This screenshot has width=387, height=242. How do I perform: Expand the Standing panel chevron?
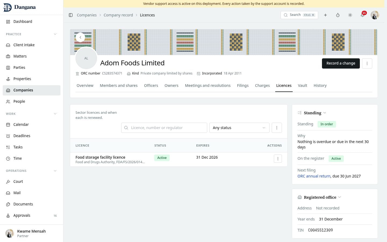pyautogui.click(x=325, y=113)
